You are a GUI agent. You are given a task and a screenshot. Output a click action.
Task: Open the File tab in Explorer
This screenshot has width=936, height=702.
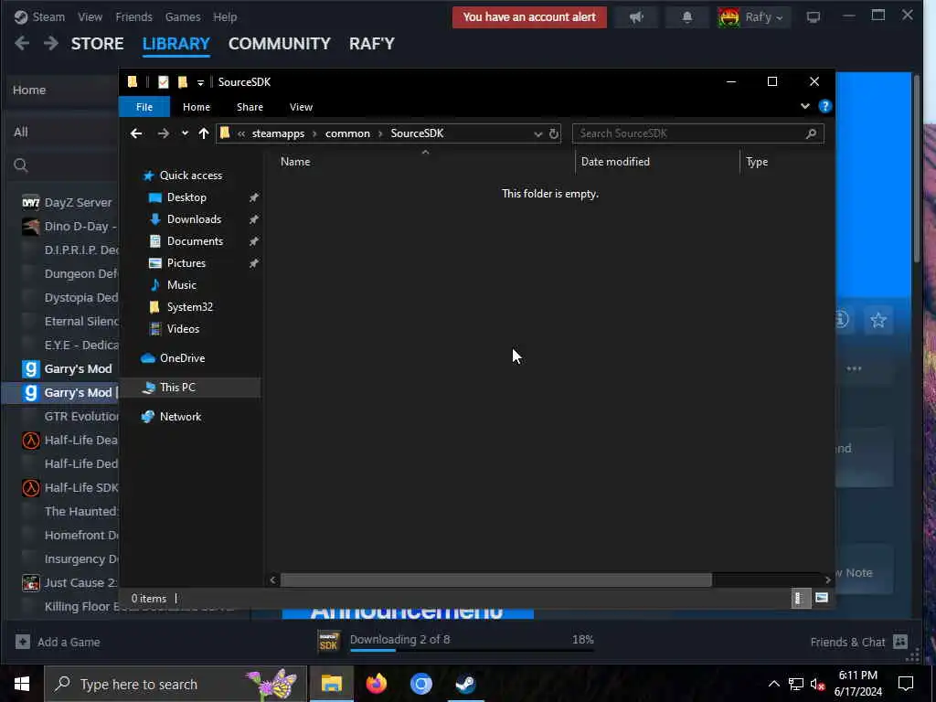coord(144,107)
